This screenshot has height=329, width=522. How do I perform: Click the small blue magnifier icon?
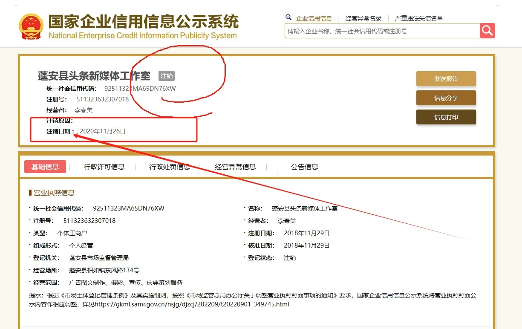pos(288,17)
